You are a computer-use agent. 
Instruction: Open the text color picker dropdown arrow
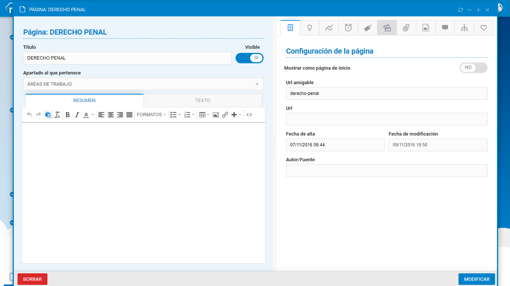[93, 115]
